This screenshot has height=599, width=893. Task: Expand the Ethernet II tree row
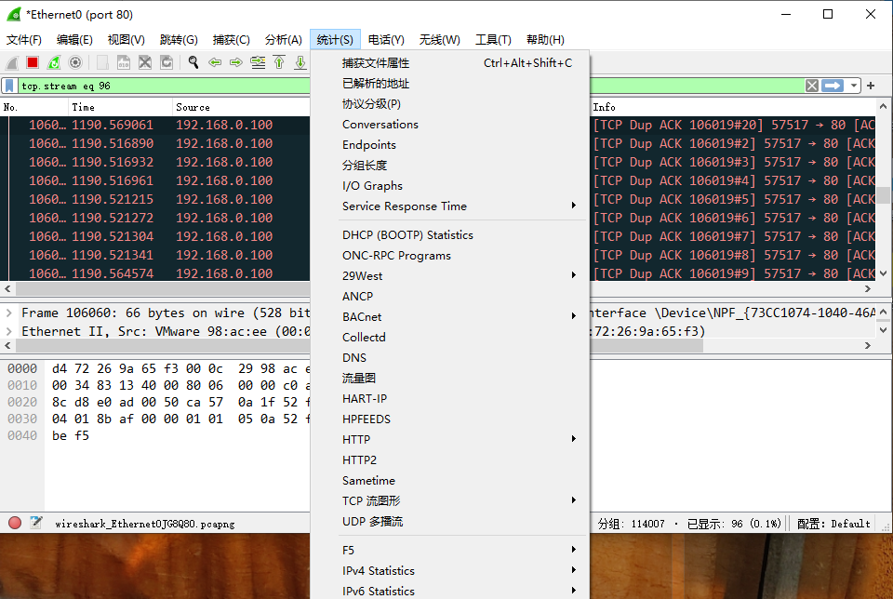coord(8,331)
